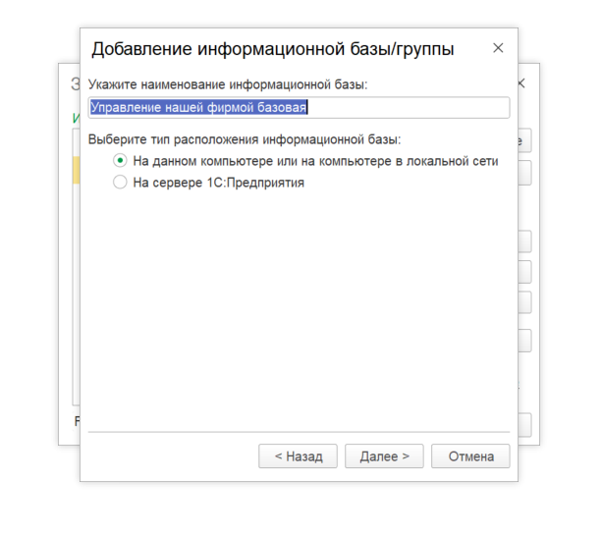Click topmost partially hidden button ending in е
This screenshot has height=534, width=602.
(524, 139)
